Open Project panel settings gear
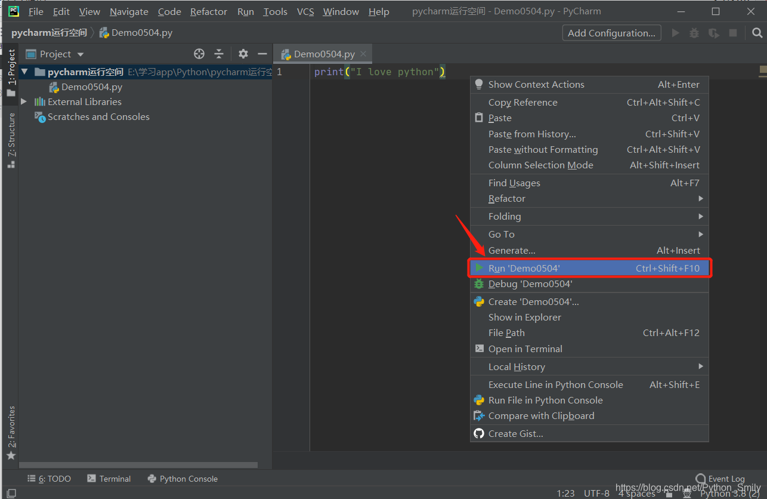The image size is (767, 499). pyautogui.click(x=243, y=54)
